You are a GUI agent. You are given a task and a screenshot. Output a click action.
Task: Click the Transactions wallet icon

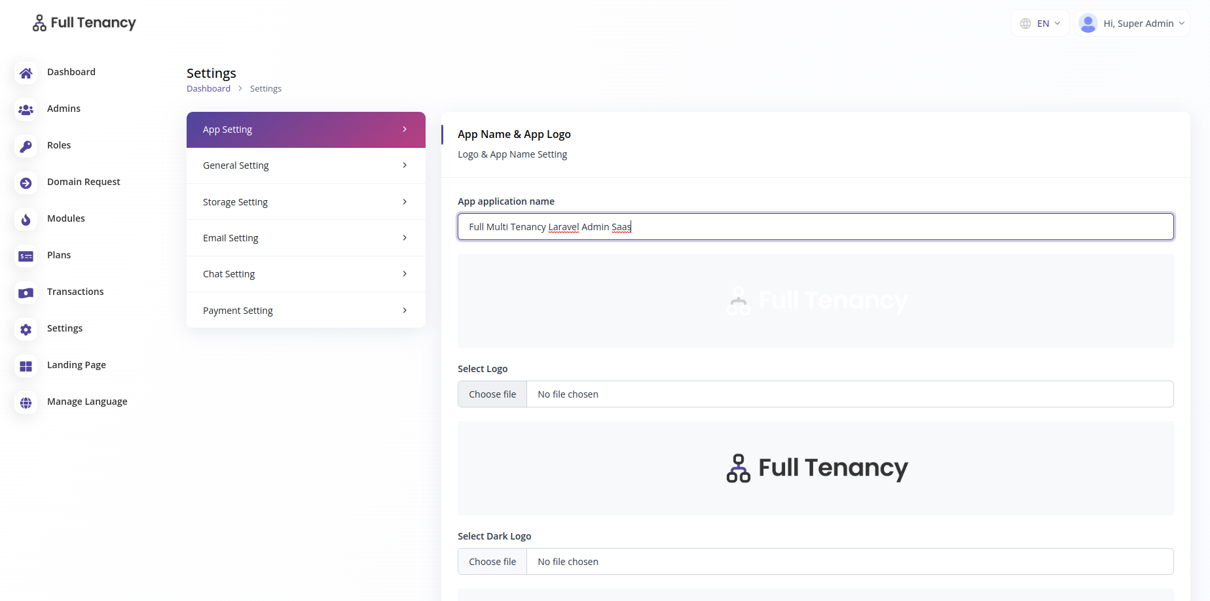coord(26,293)
